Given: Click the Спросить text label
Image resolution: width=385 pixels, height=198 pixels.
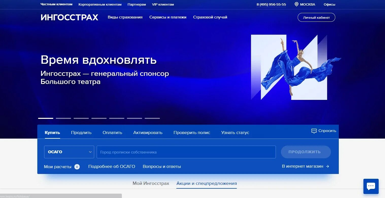Looking at the screenshot, I should coord(327,131).
